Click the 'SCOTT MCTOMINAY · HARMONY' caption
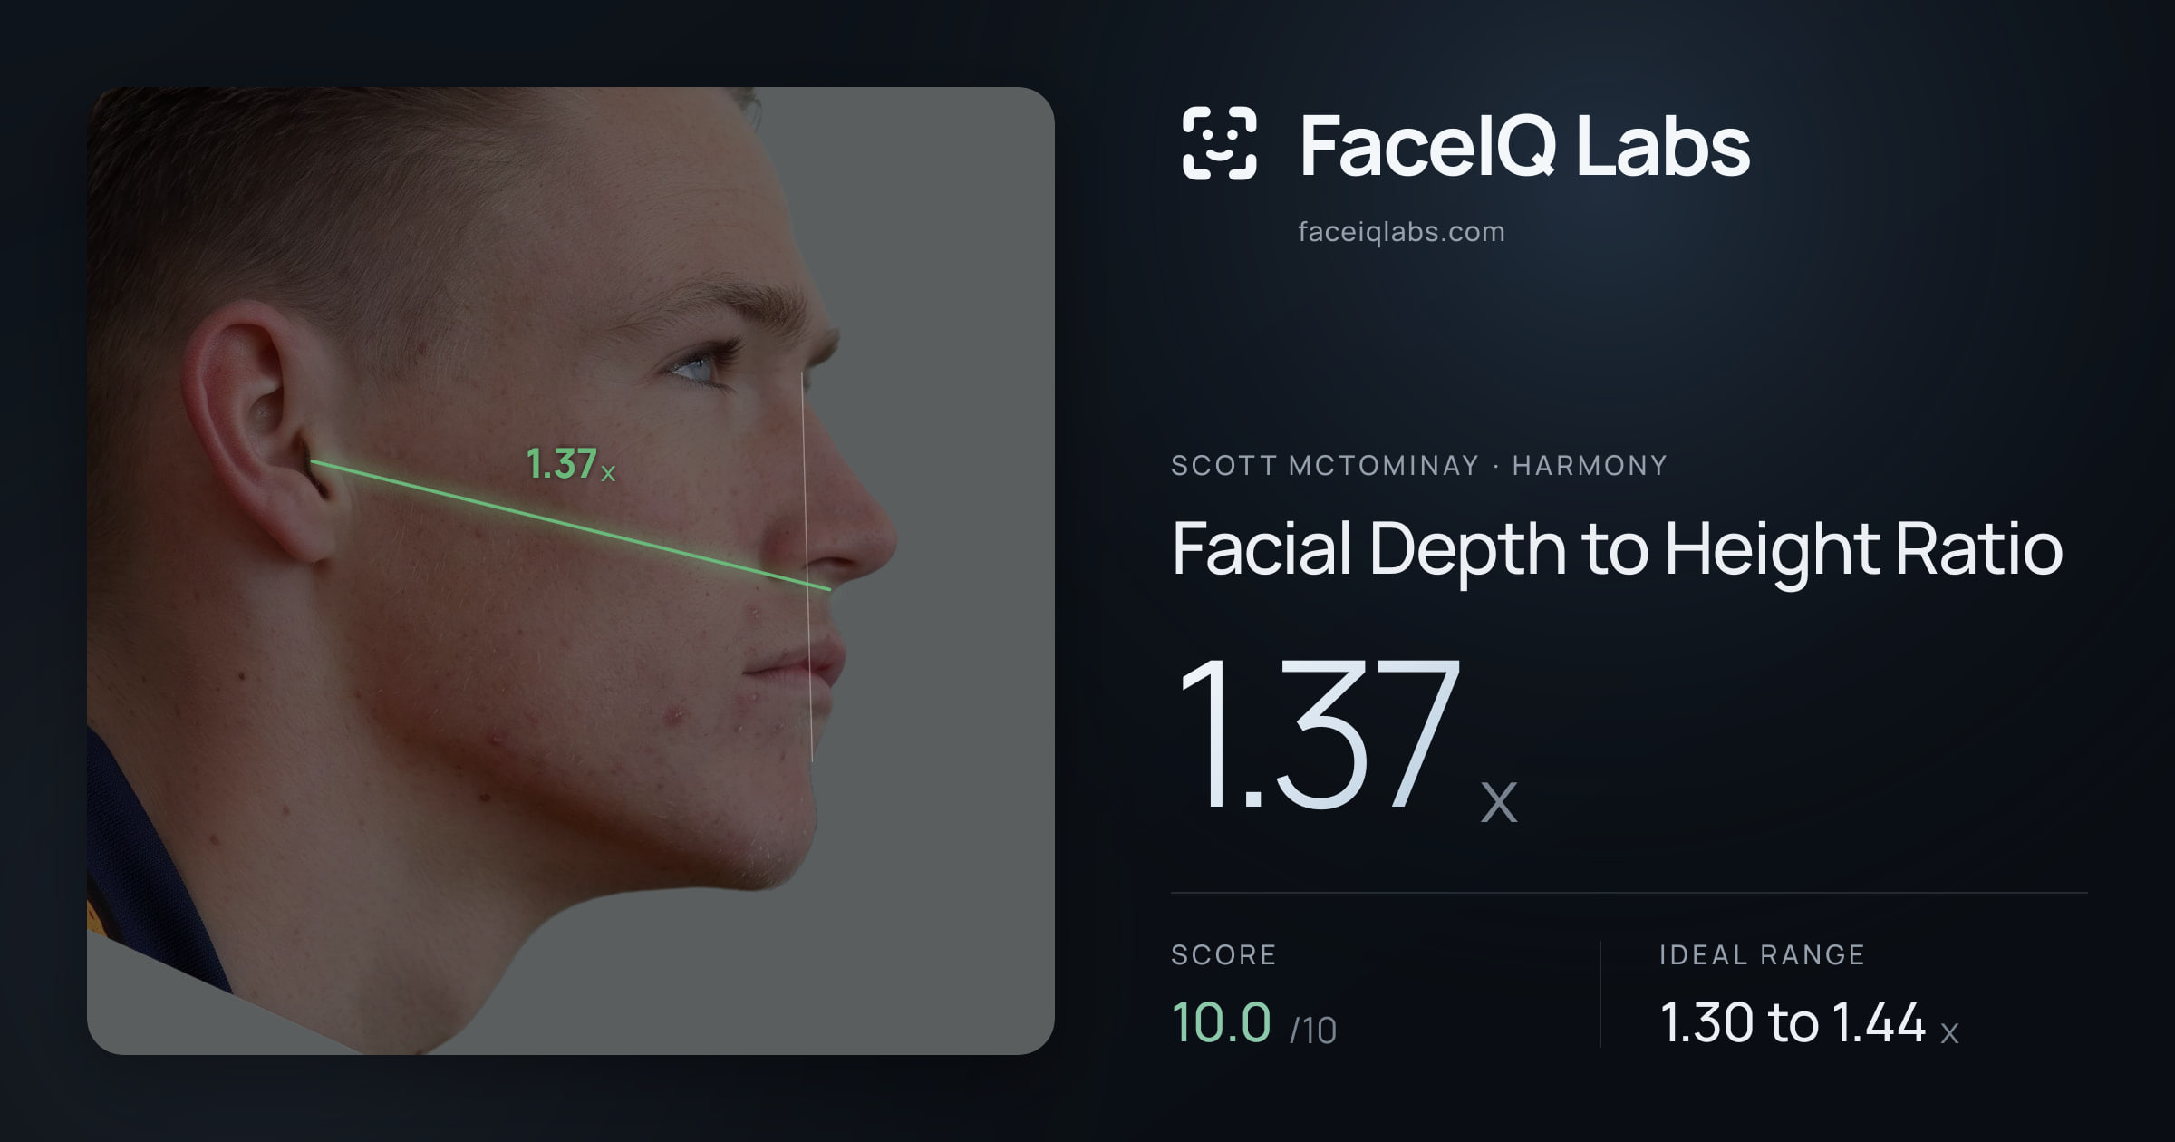 [1418, 466]
